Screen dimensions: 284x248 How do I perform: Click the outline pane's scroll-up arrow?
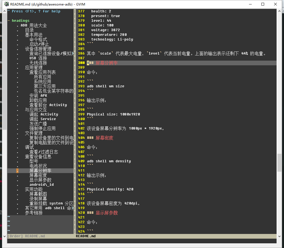click(4, 11)
